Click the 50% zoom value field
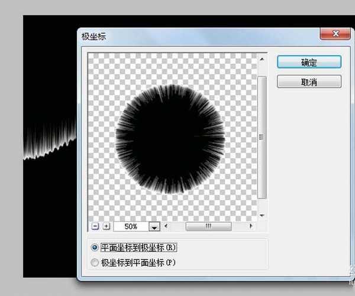 coord(130,227)
